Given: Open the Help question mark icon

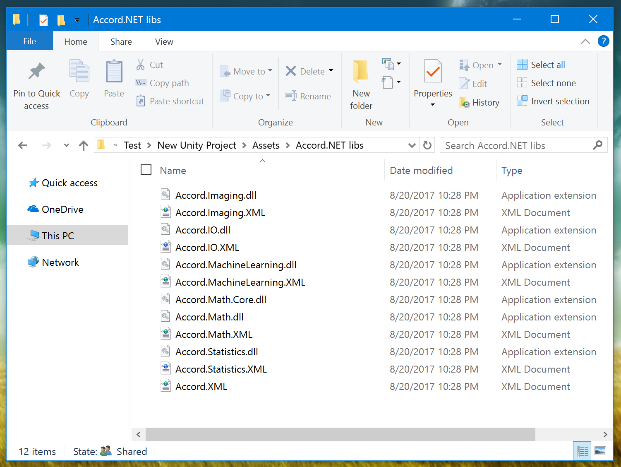Looking at the screenshot, I should click(x=603, y=41).
